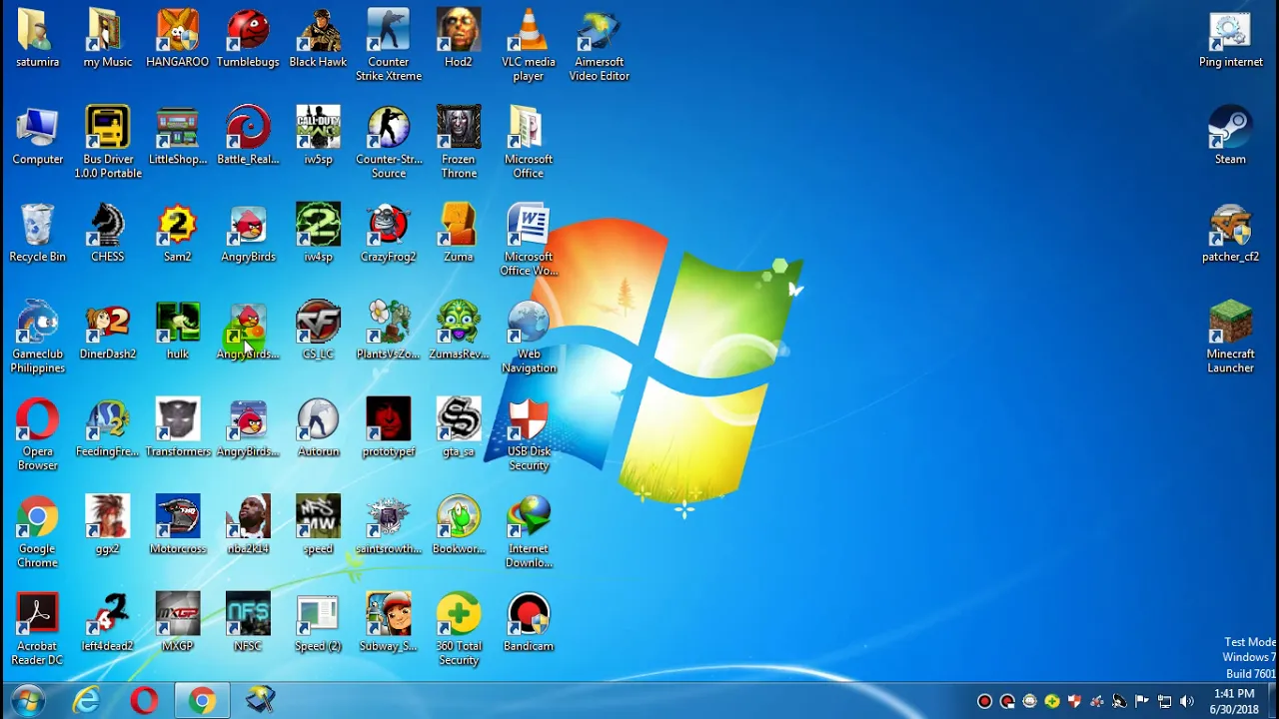Image resolution: width=1279 pixels, height=719 pixels.
Task: Open the CS_LC CrossFire shortcut
Action: point(318,331)
